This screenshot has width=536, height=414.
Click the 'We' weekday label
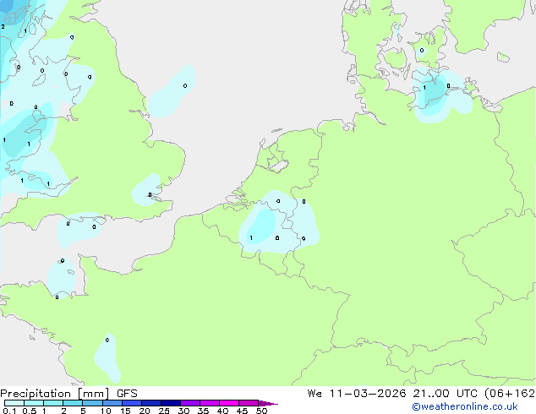(314, 394)
